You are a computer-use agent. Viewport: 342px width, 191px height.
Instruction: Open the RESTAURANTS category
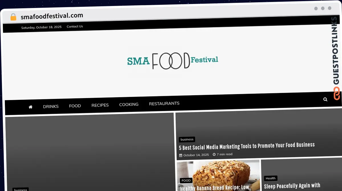[x=164, y=103]
